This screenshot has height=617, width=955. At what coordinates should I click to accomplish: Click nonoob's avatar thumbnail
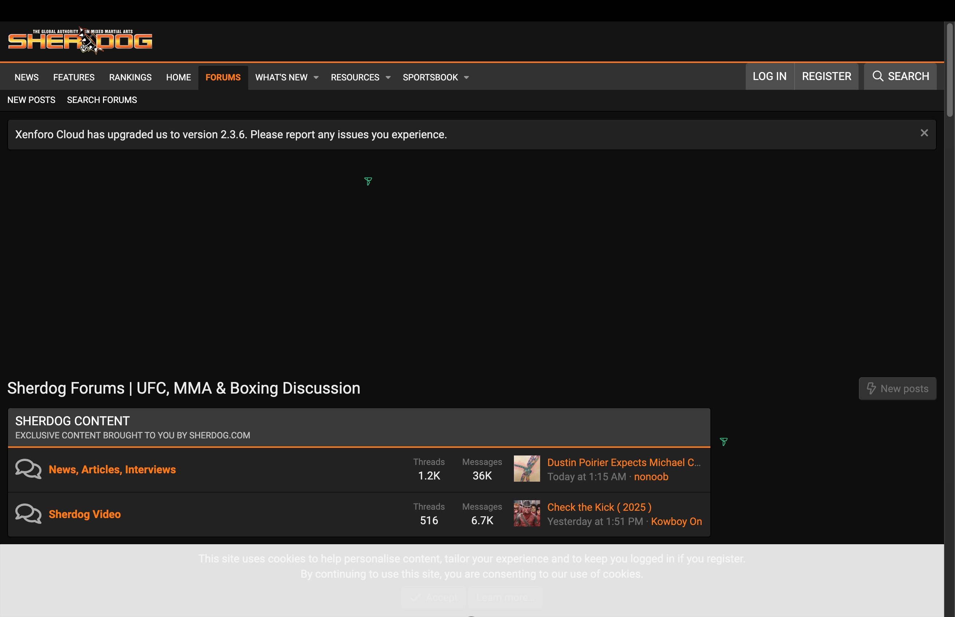527,469
